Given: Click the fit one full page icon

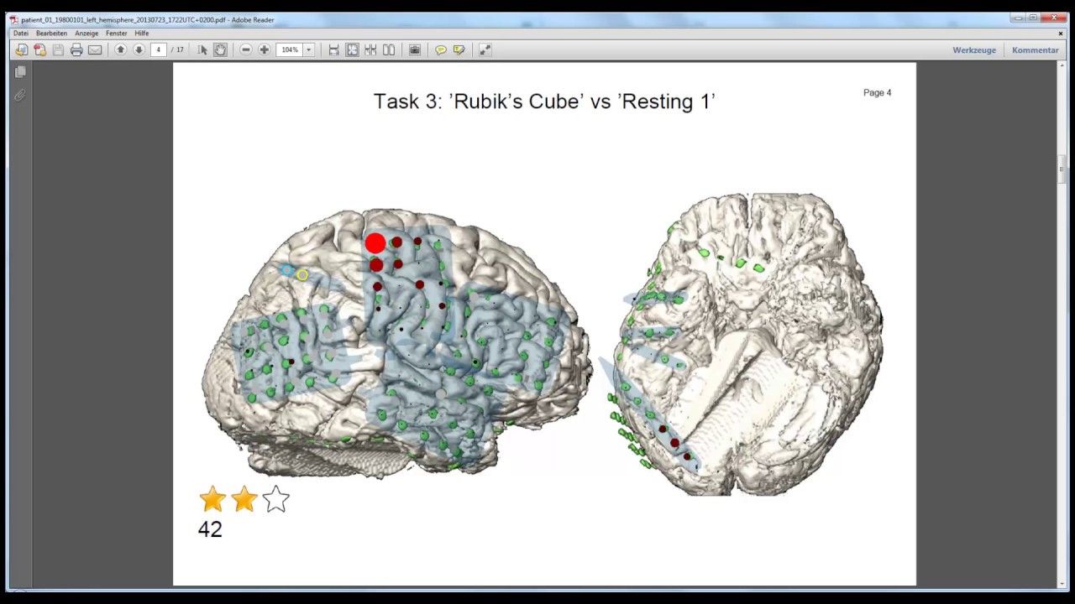Looking at the screenshot, I should coord(352,50).
